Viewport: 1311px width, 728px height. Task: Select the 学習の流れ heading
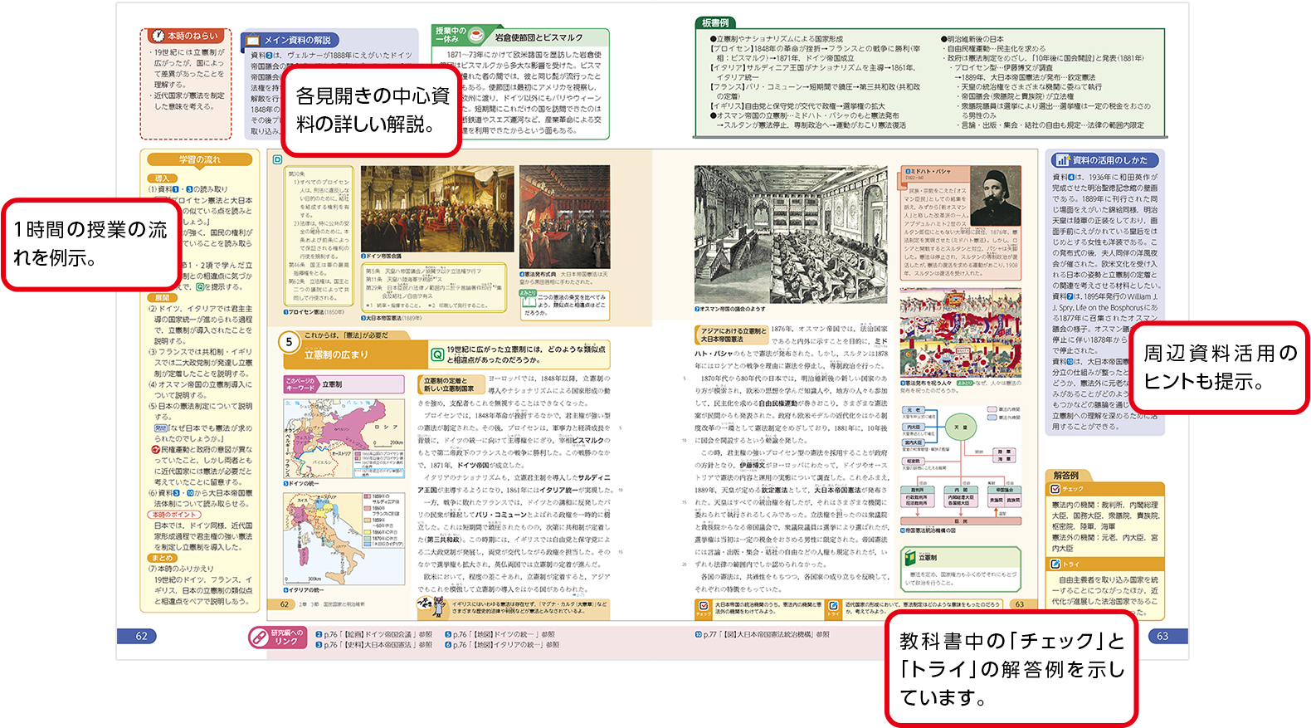tap(199, 159)
